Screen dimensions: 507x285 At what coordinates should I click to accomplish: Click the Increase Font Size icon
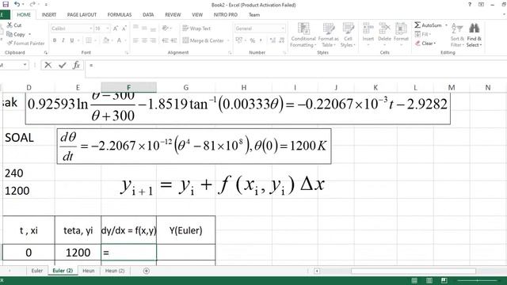click(x=116, y=28)
